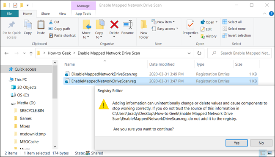
Task: Expand the address bar history dropdown
Action: 189,53
